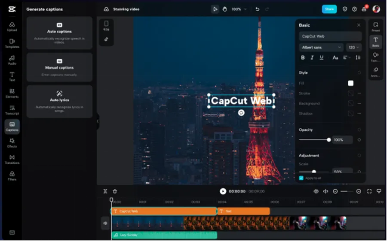Open the Transitions sidebar section

[12, 160]
